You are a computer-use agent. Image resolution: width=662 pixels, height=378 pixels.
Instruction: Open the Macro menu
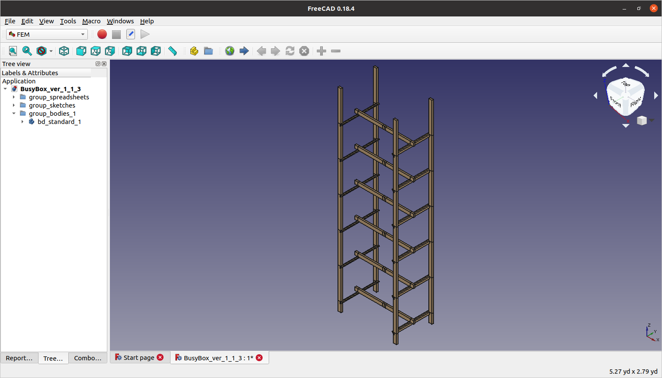point(91,21)
